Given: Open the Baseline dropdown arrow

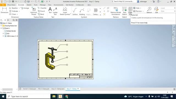Looking at the screenshot, I should click(x=19, y=8).
